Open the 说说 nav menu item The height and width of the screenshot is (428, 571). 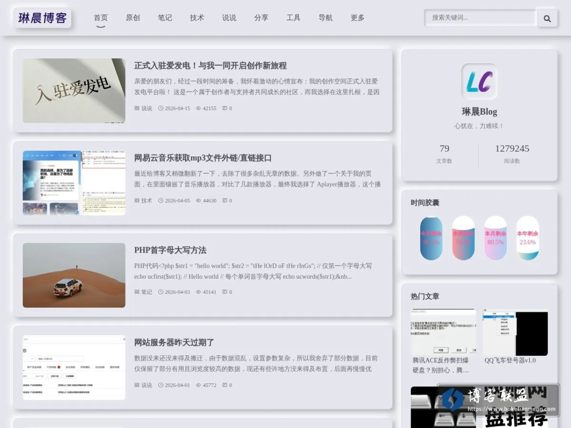pyautogui.click(x=229, y=18)
